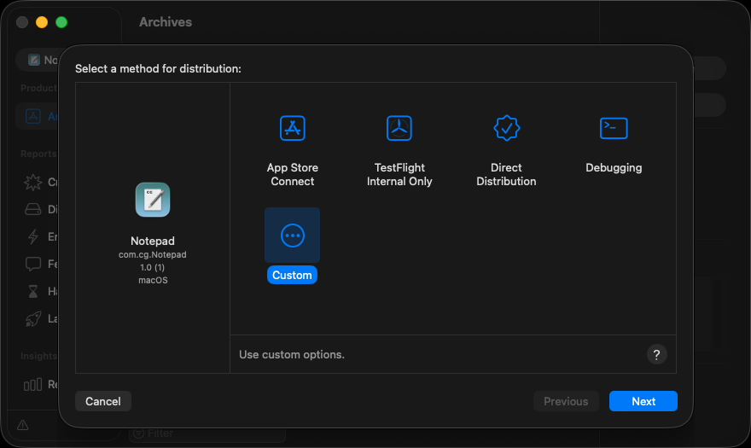Click the Crashes icon in the sidebar
751x448 pixels.
point(33,182)
